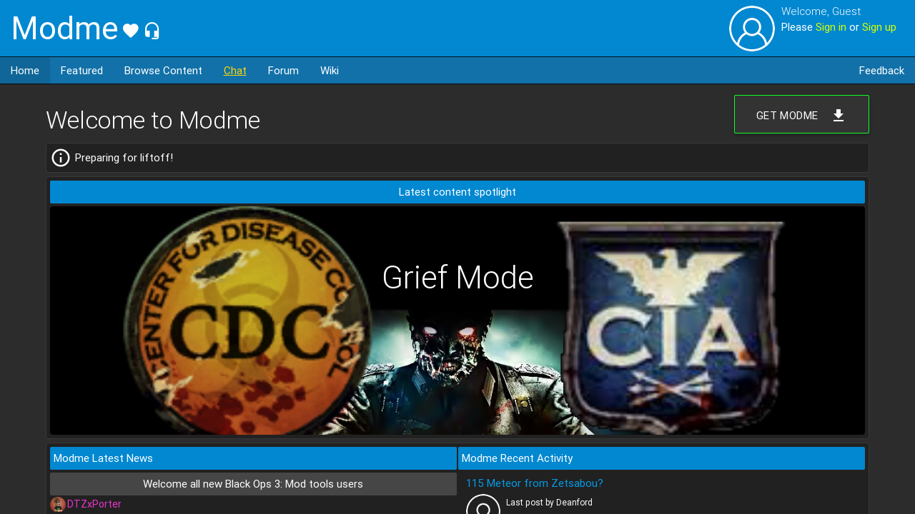This screenshot has height=514, width=915.
Task: Go to the Home tab
Action: (x=25, y=71)
